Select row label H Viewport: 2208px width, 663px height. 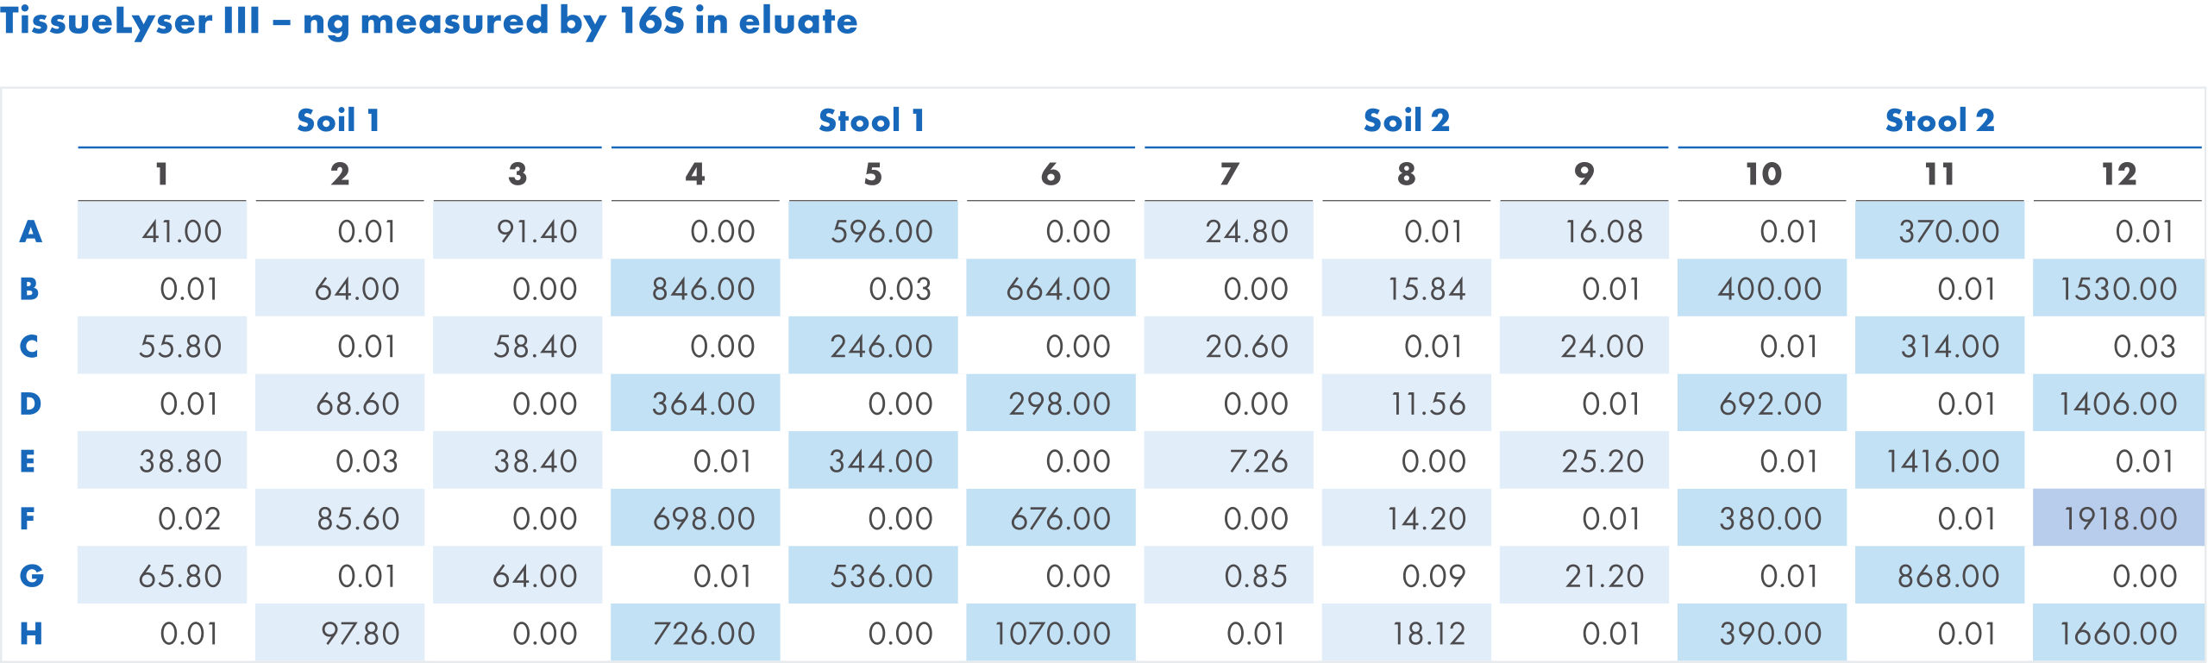[x=30, y=634]
